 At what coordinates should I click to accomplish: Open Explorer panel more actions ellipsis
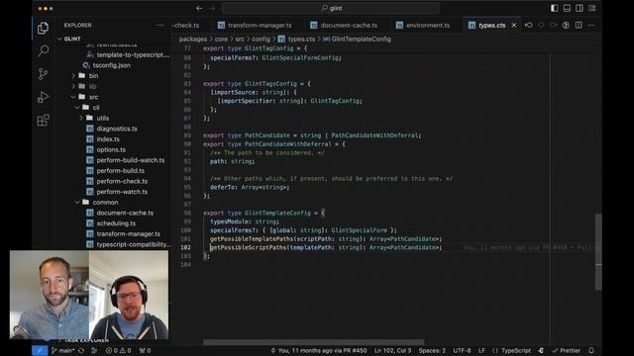(160, 25)
